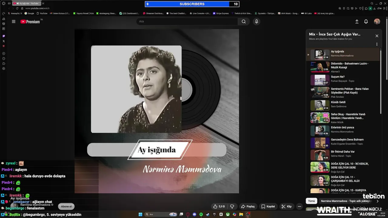Screen dimensions: 388x218
Task: Select the Tümü filter chip
Action: coord(311,201)
